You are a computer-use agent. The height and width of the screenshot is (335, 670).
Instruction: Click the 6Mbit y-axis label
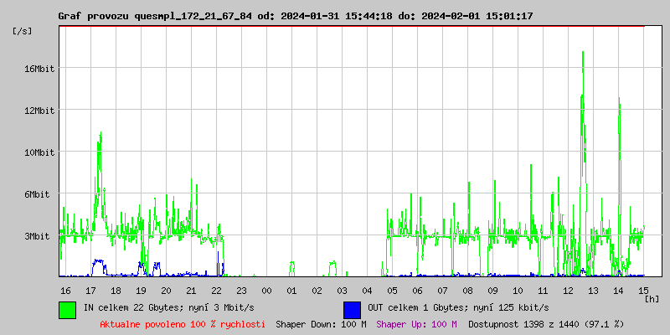41,194
